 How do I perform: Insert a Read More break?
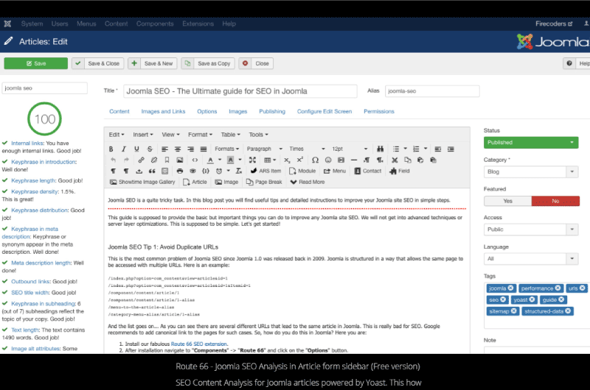pyautogui.click(x=308, y=182)
